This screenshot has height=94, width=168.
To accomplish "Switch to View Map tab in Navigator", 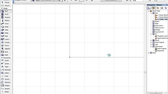I will tap(157, 8).
